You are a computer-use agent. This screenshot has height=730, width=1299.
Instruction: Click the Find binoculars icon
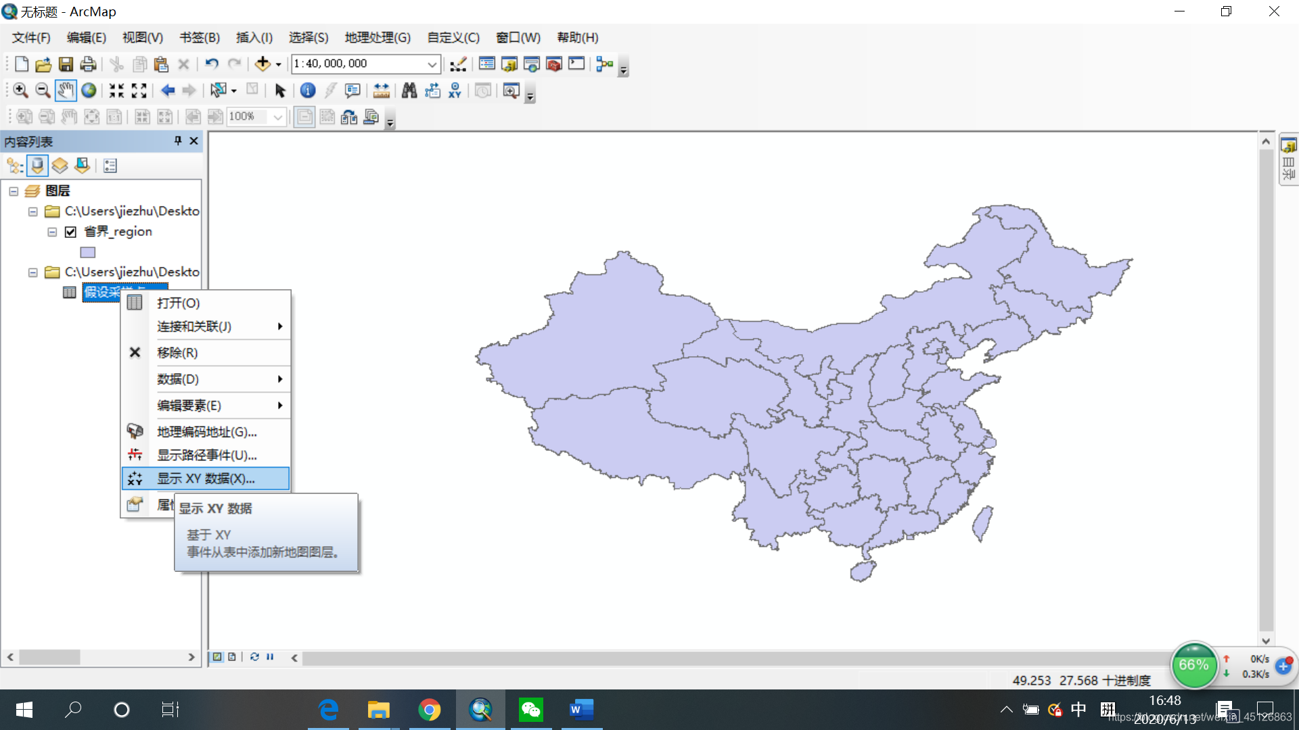(409, 91)
